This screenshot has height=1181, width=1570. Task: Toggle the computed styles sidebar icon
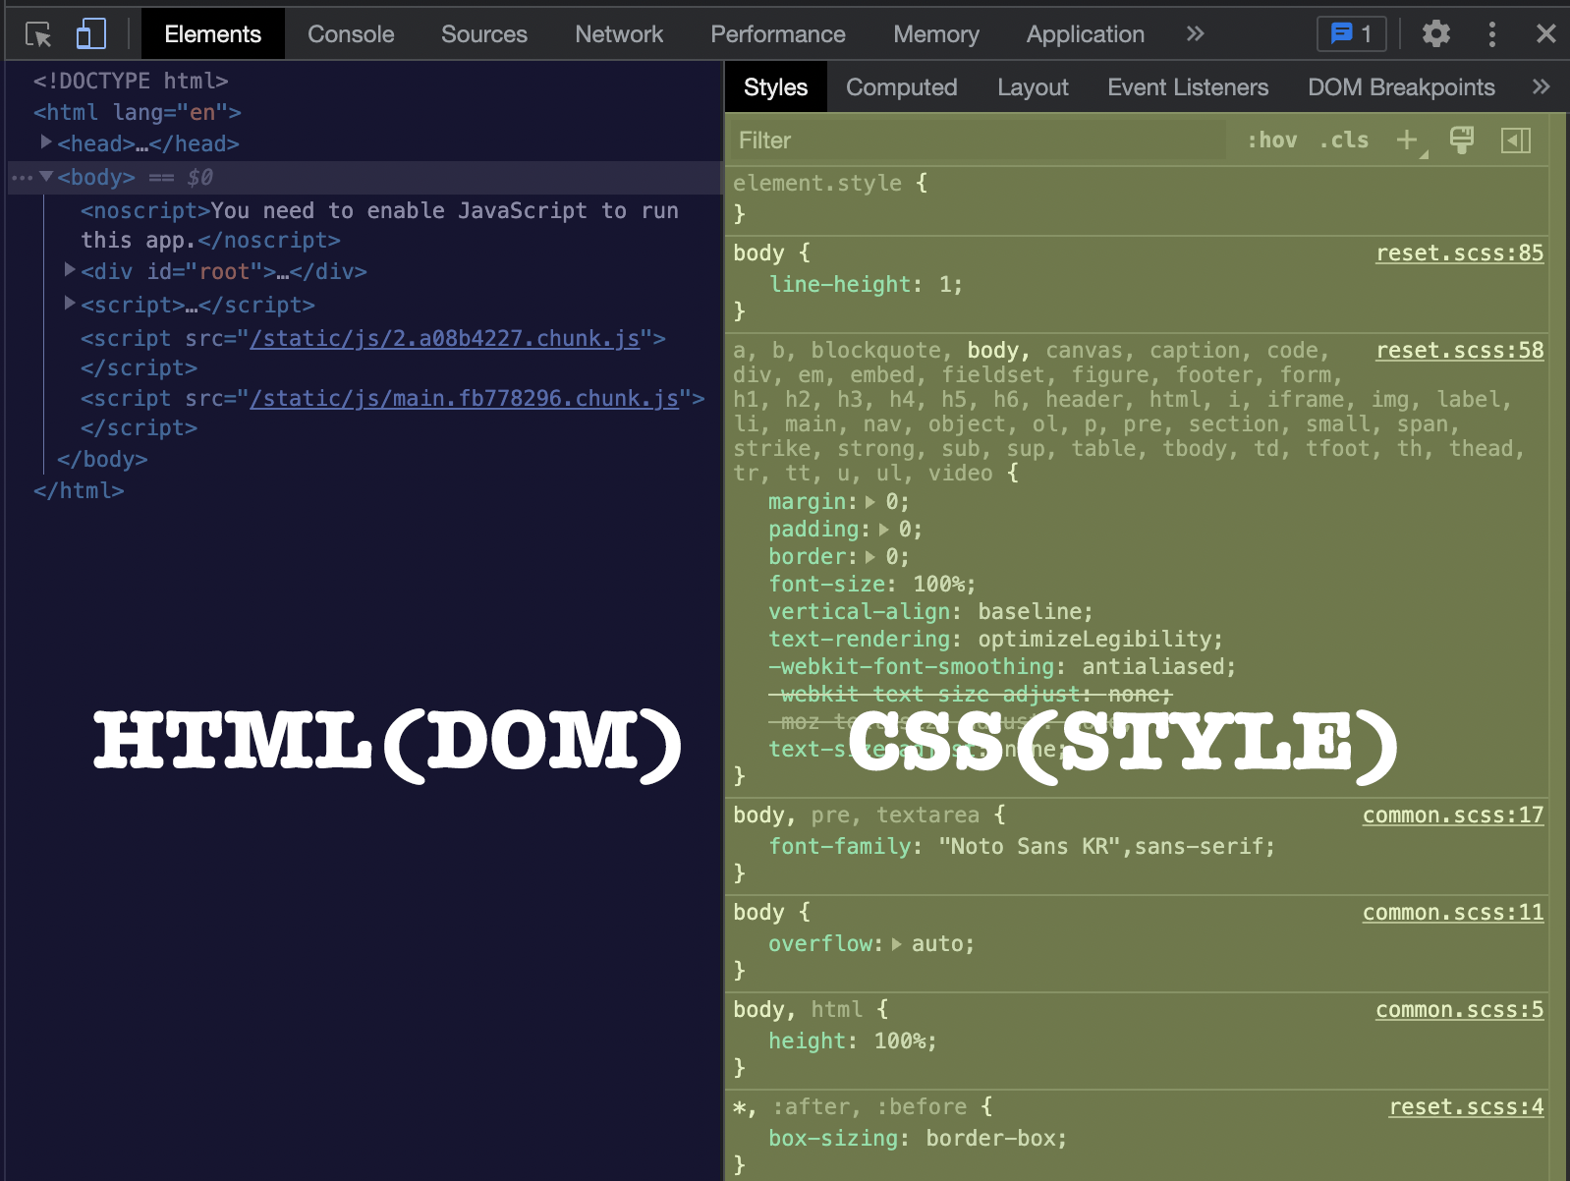click(1516, 141)
